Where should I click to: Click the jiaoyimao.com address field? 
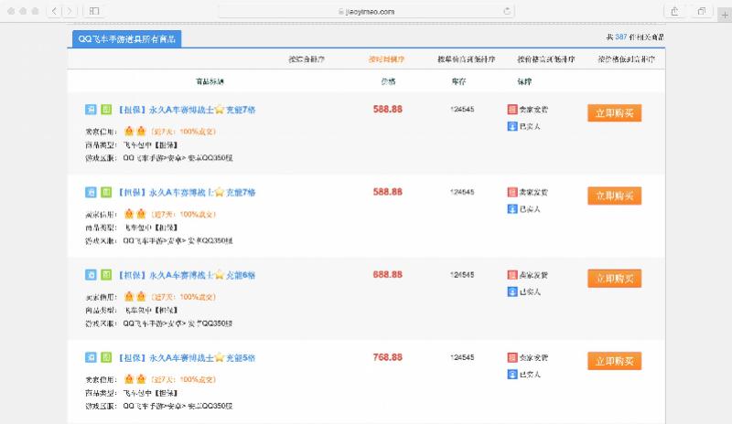click(x=367, y=11)
